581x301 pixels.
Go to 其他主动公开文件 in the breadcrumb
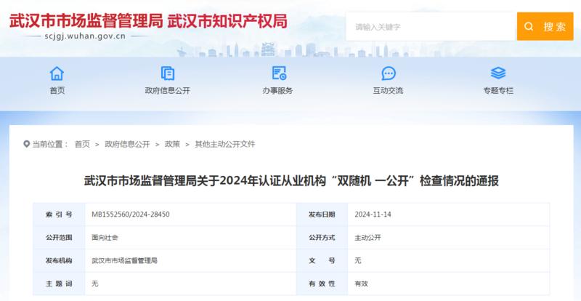pyautogui.click(x=225, y=144)
